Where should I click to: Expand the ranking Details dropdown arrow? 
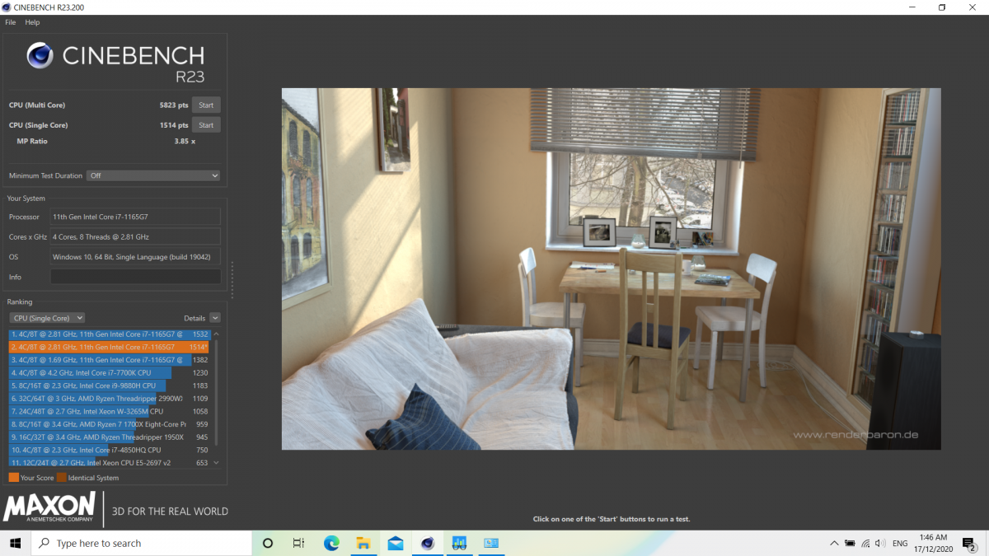pyautogui.click(x=215, y=318)
